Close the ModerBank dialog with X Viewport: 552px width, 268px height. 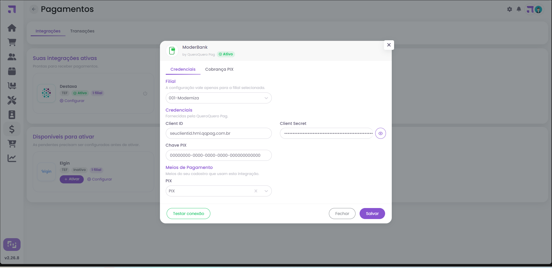tap(389, 45)
